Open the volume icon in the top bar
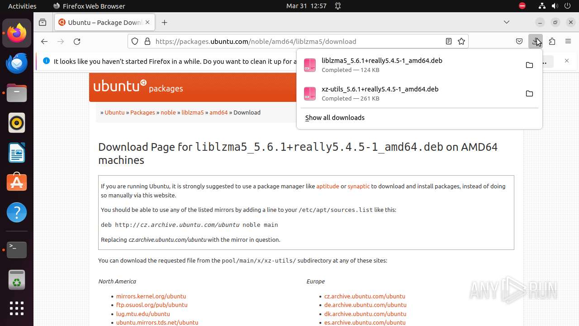 [555, 6]
